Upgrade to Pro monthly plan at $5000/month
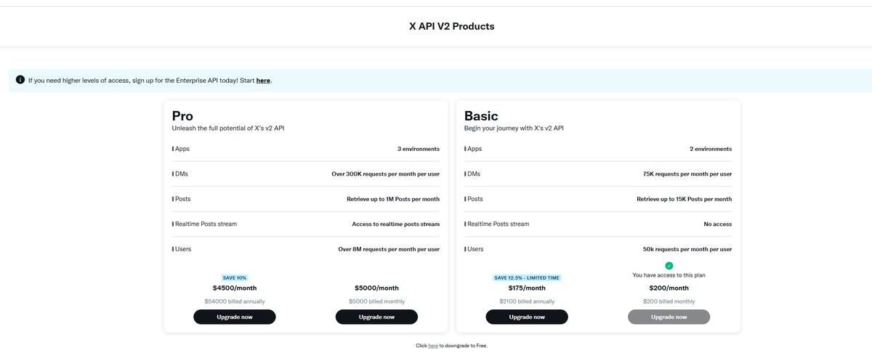Screen dimensions: 872x358 [x=376, y=317]
